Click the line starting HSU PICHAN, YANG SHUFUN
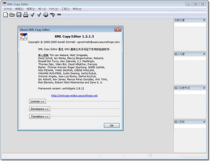 [x=66, y=70]
